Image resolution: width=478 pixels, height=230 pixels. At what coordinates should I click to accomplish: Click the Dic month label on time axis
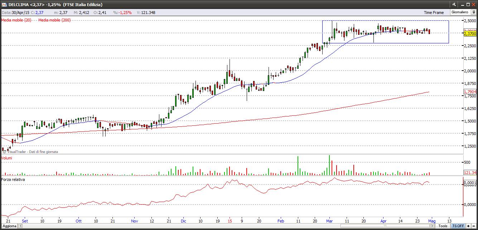(183, 221)
